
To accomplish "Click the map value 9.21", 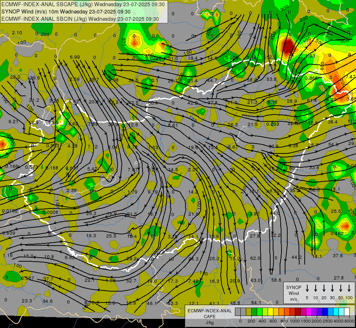I will point(13,122).
